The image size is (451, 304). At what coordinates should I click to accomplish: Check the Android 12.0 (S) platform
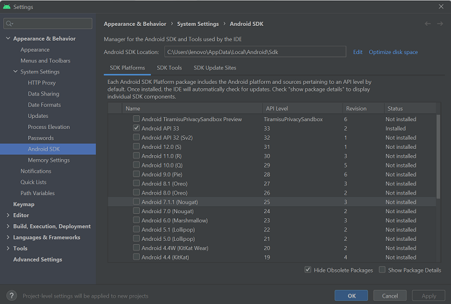[136, 147]
